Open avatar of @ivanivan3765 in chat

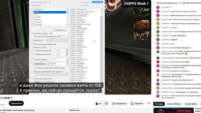point(158,31)
